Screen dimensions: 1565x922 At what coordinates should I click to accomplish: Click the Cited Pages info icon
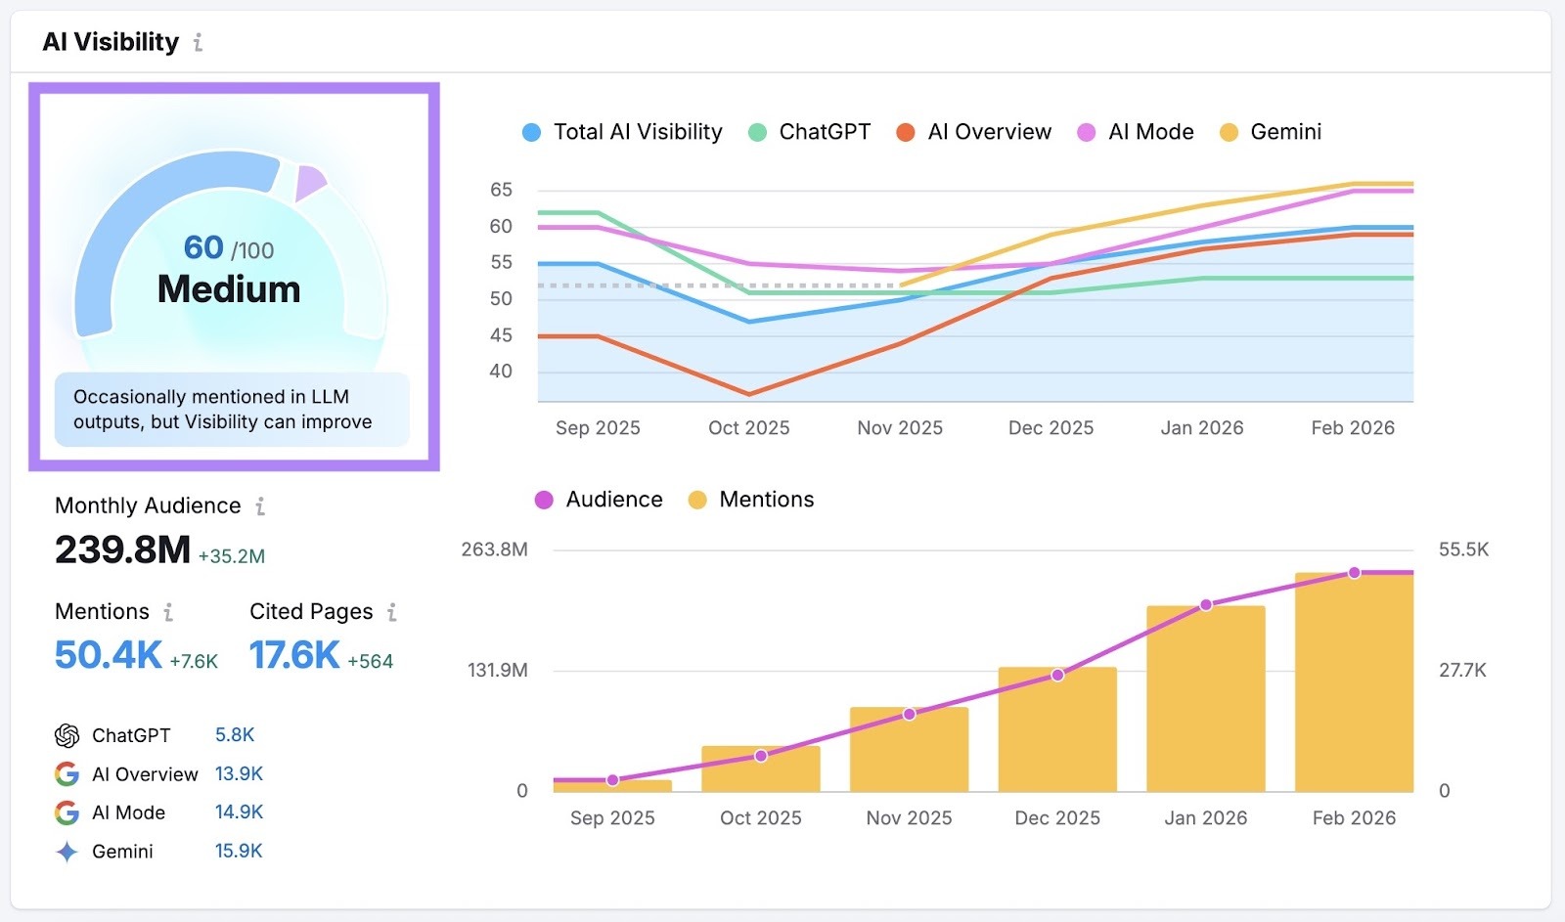(391, 612)
